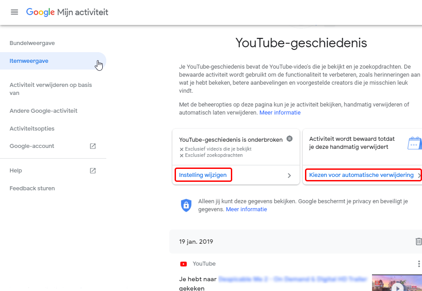422x291 pixels.
Task: Open the hamburger main menu
Action: click(14, 12)
